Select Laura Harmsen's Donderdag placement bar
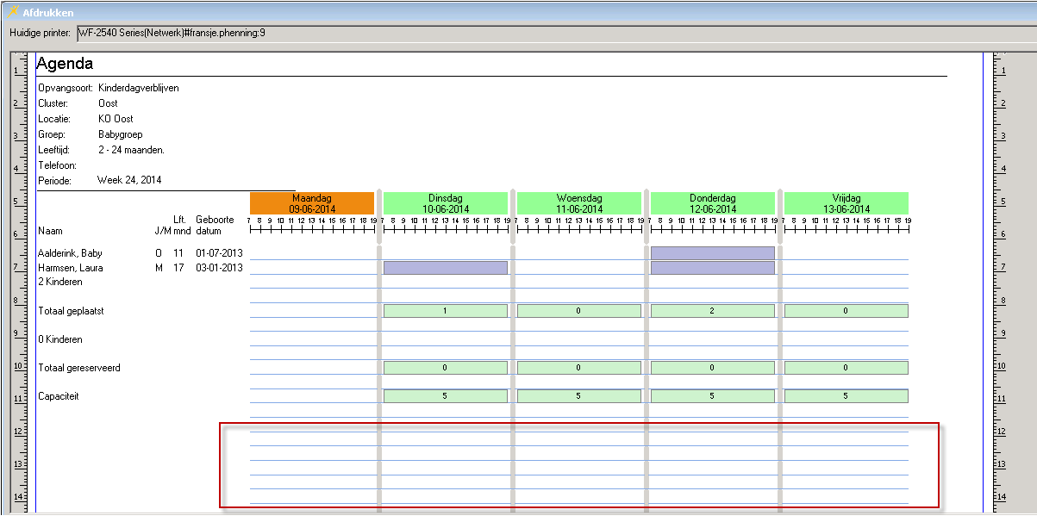This screenshot has height=522, width=1037. pyautogui.click(x=712, y=268)
